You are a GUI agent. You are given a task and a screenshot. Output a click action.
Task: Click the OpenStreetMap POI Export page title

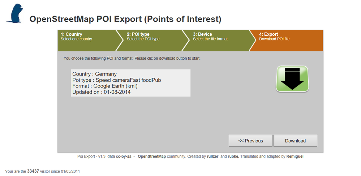[x=125, y=19]
